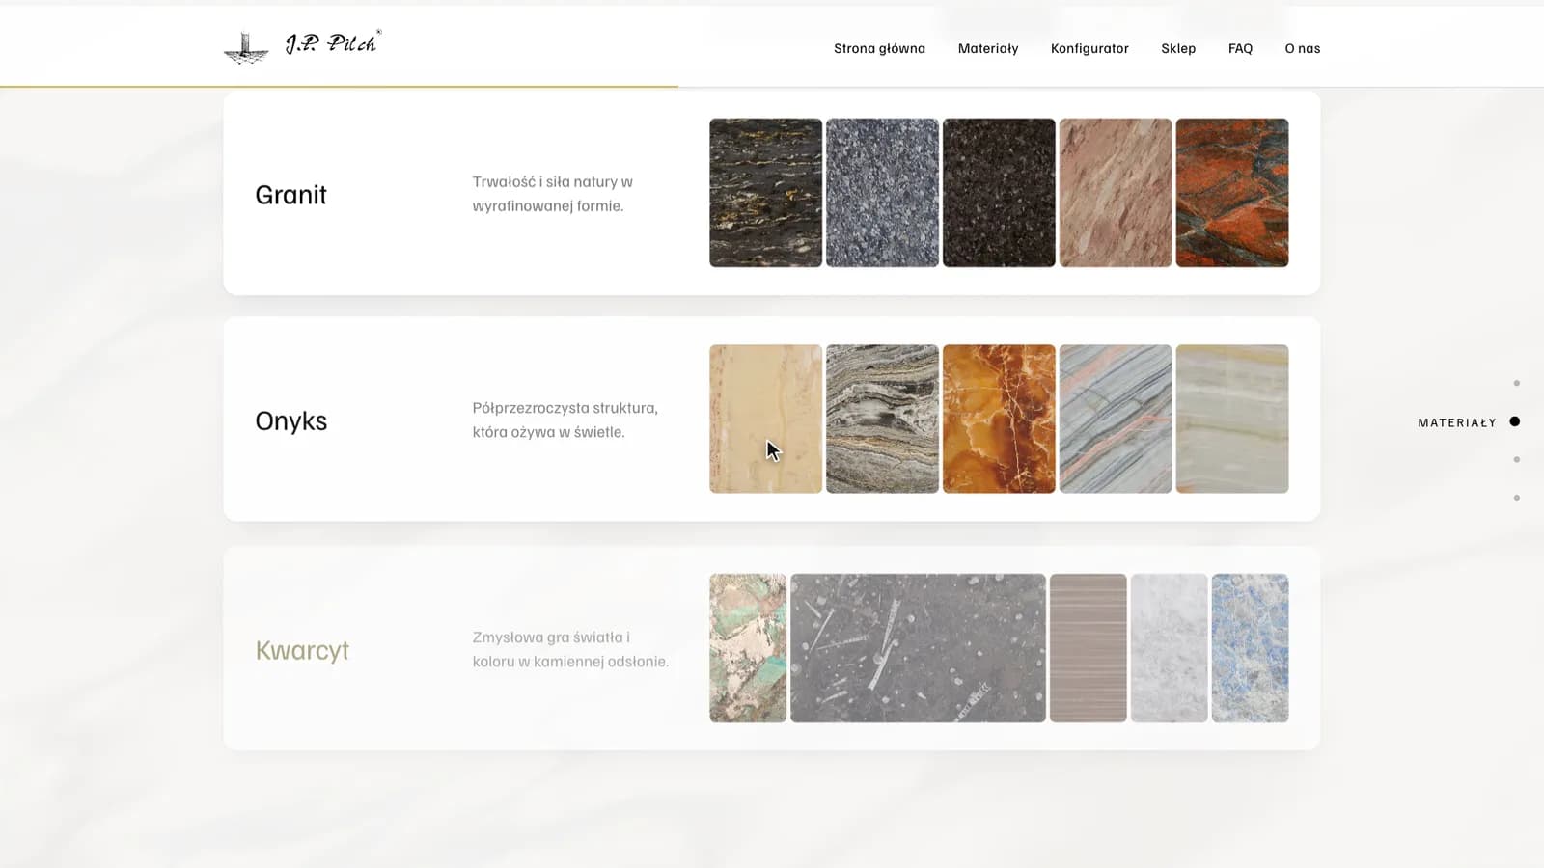Click the text 'Trwałość i siła natury w'
Viewport: 1544px width, 868px height.
point(552,182)
